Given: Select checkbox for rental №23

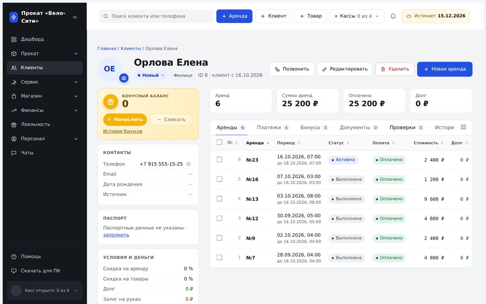Looking at the screenshot, I should 220,160.
